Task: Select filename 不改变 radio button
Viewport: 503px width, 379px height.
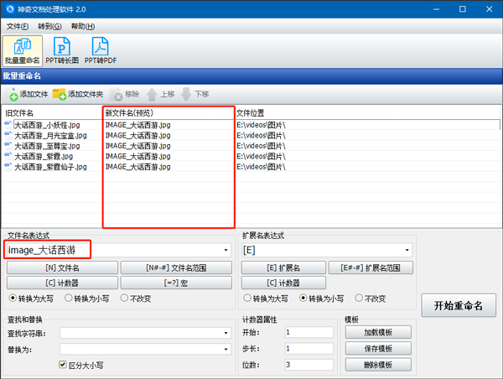Action: (x=124, y=299)
